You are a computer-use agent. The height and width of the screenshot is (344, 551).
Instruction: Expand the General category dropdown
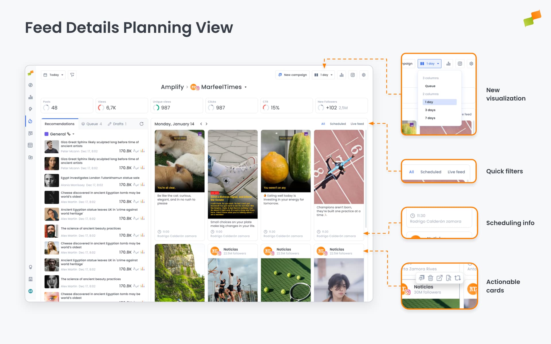click(x=73, y=134)
